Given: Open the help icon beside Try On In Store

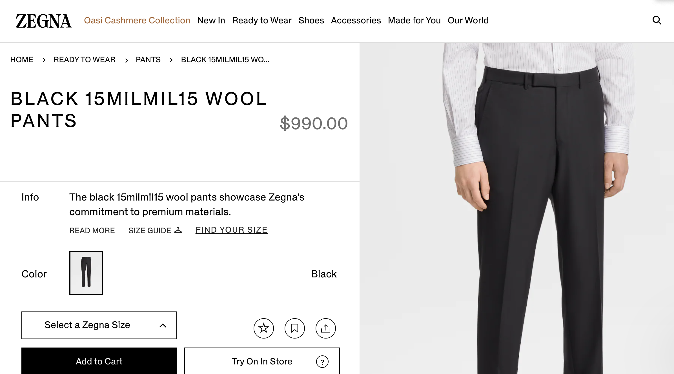Looking at the screenshot, I should [322, 361].
